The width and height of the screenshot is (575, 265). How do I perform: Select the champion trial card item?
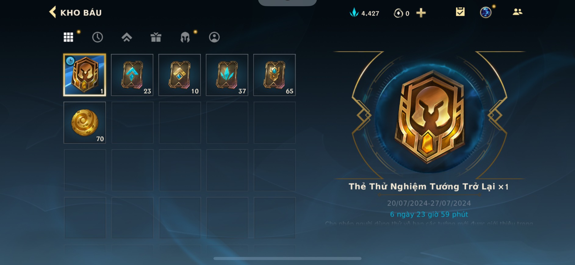85,75
